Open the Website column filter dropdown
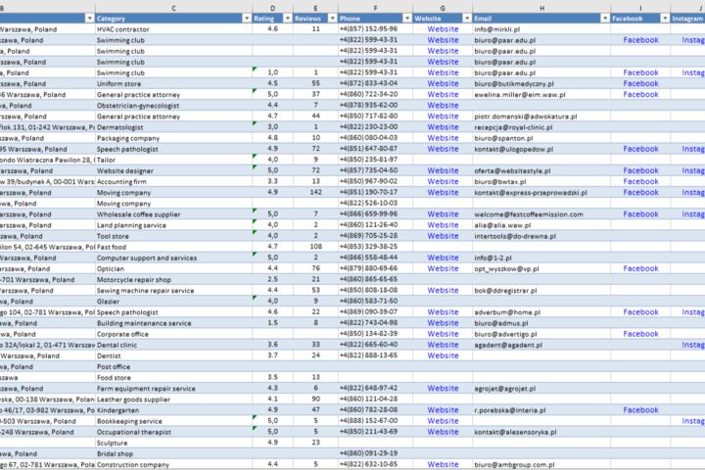 point(467,19)
